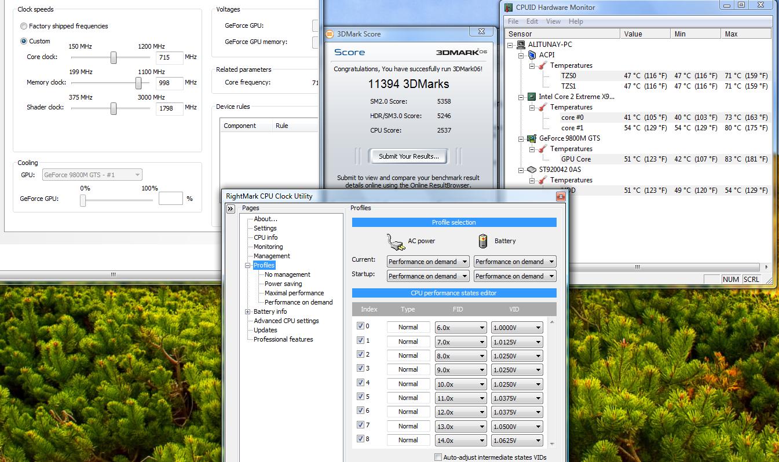
Task: Open the Cooling GPU selection dropdown
Action: [x=92, y=175]
